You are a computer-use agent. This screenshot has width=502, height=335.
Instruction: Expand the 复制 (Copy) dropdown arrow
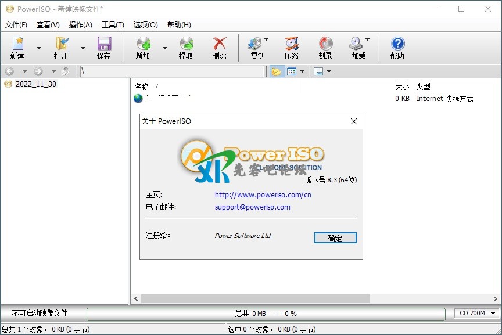(267, 40)
